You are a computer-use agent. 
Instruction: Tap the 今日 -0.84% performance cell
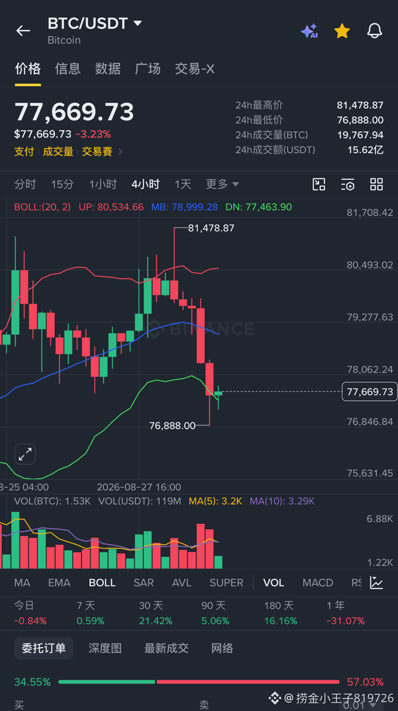[30, 613]
